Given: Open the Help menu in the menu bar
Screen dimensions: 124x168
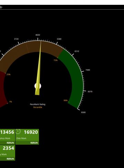Looking at the screenshot, I should (x=1, y=7).
